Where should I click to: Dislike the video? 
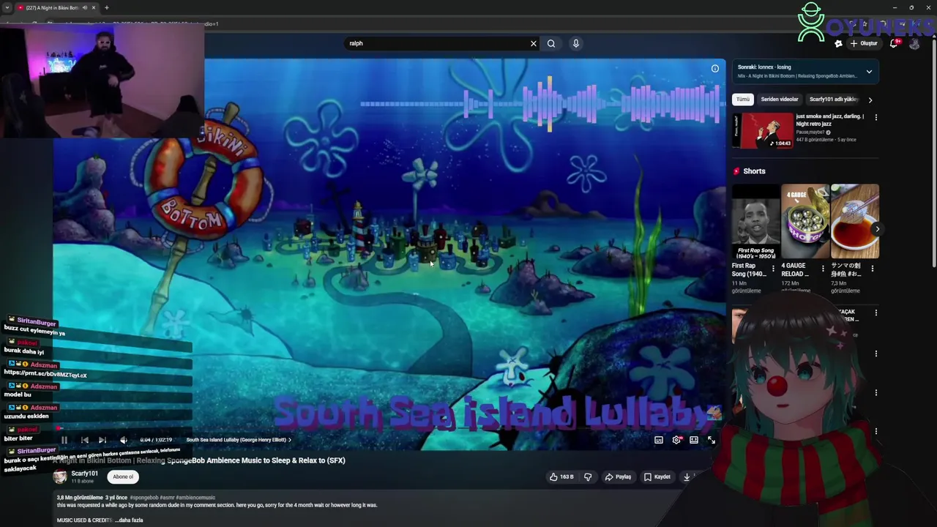coord(588,476)
